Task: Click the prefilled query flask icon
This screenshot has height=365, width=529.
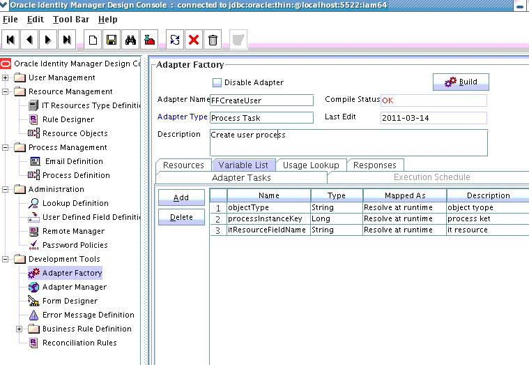Action: click(x=149, y=40)
